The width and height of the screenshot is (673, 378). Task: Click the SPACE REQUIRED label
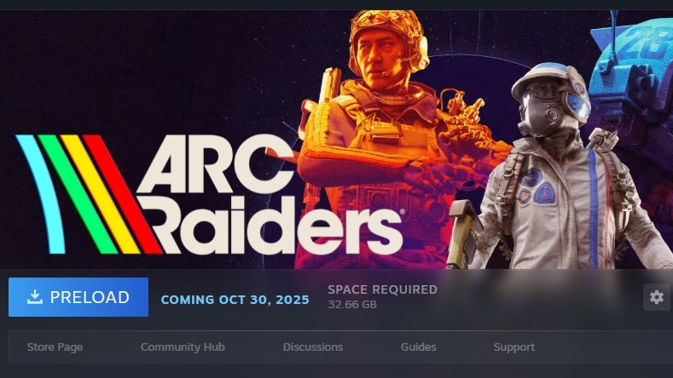click(382, 289)
